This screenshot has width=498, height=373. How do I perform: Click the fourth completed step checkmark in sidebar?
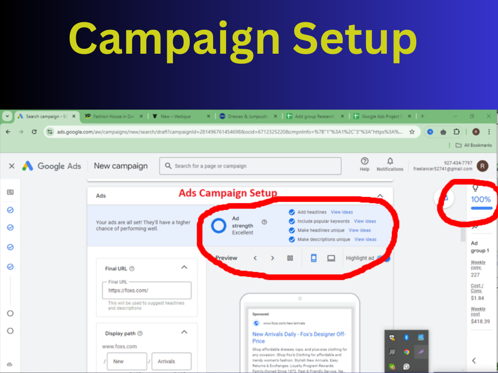tap(10, 267)
